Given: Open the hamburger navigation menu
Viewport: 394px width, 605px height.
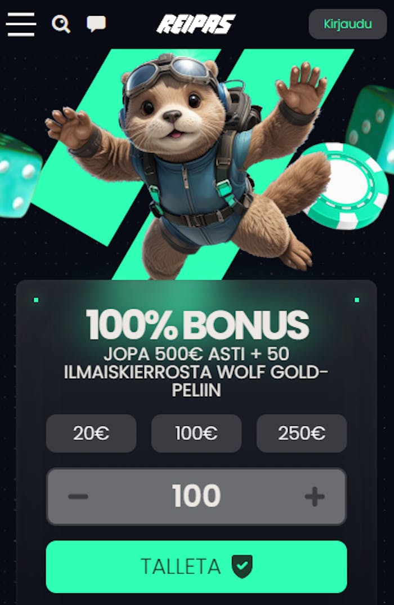Looking at the screenshot, I should pos(21,24).
